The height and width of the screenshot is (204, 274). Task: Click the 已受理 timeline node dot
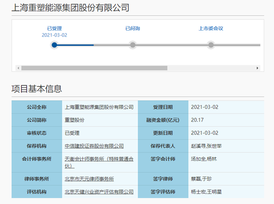tap(54, 45)
